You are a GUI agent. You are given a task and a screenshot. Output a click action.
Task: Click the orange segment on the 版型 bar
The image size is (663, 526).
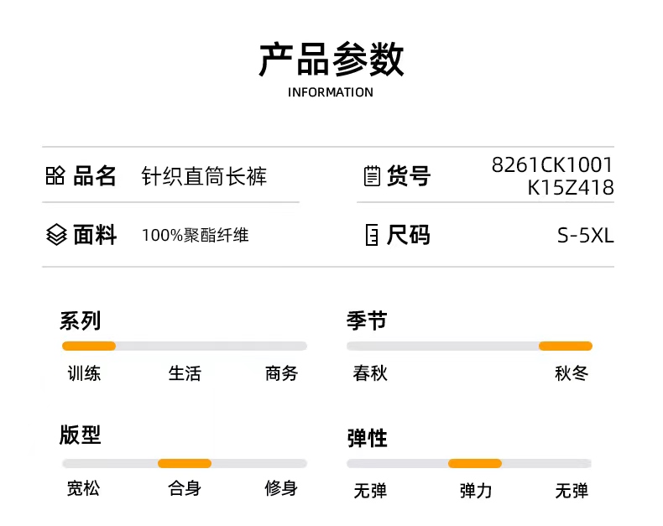coord(185,463)
